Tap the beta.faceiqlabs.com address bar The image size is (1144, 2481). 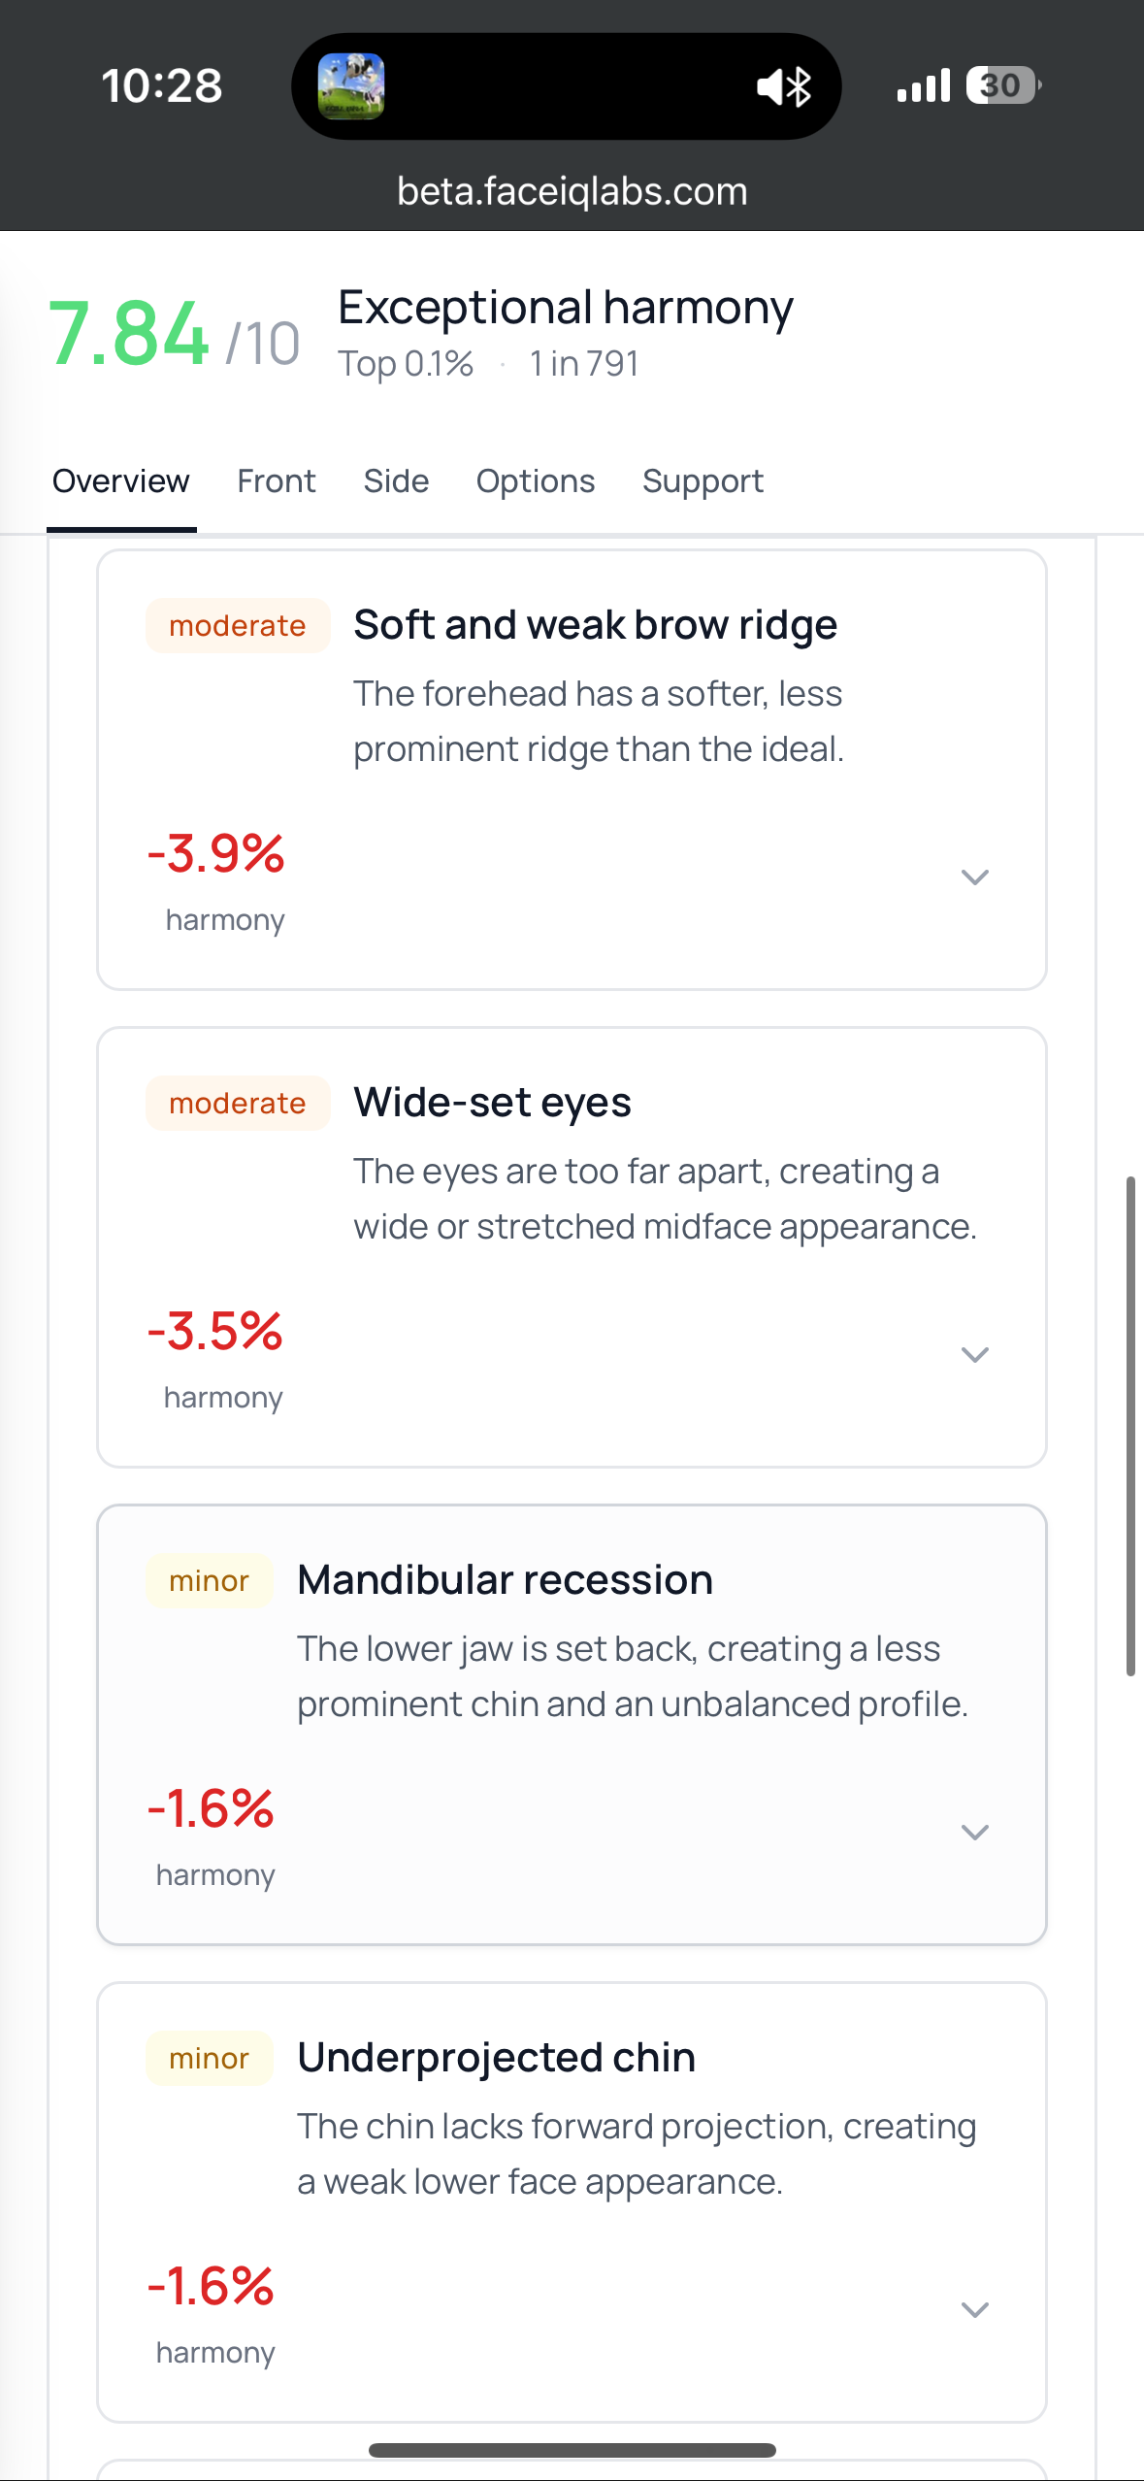click(572, 192)
